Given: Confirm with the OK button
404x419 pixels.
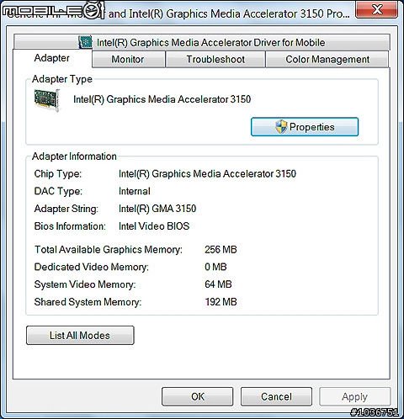Looking at the screenshot, I should [198, 396].
